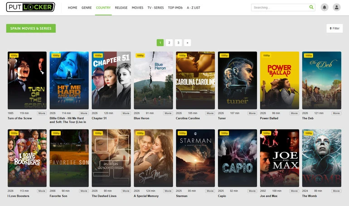
Task: Click the Blue Heron title link
Action: pyautogui.click(x=141, y=118)
